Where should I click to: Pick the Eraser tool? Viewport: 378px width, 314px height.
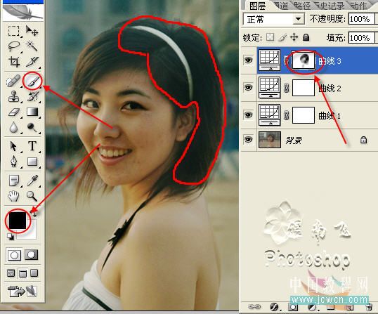[14, 112]
